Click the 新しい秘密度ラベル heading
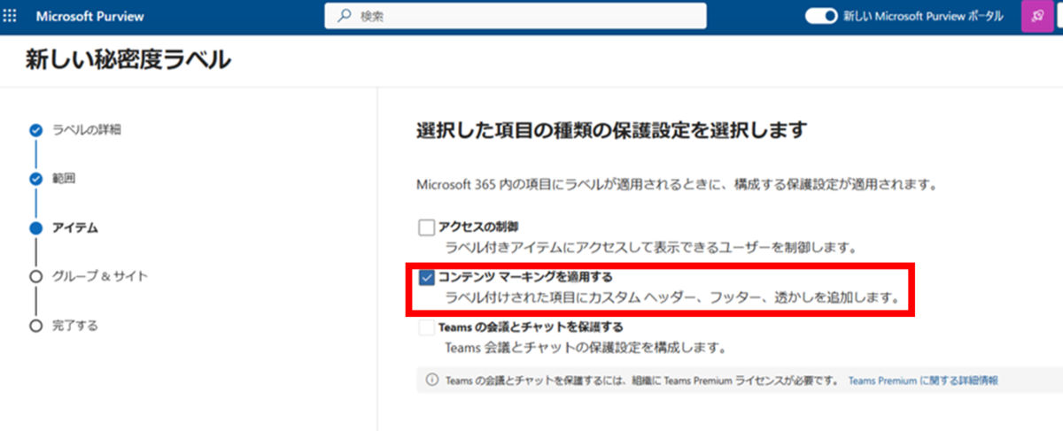Image resolution: width=1063 pixels, height=431 pixels. (128, 59)
